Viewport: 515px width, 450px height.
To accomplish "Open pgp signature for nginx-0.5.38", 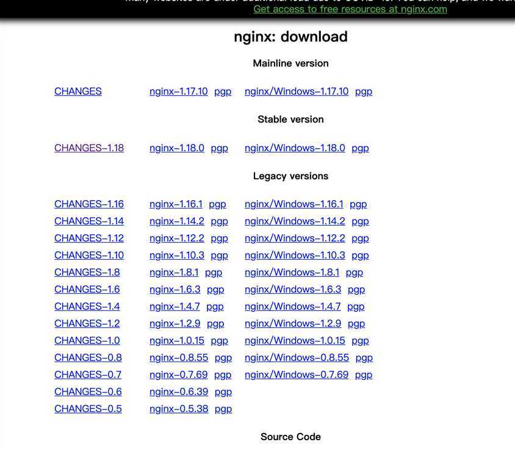I will (223, 410).
